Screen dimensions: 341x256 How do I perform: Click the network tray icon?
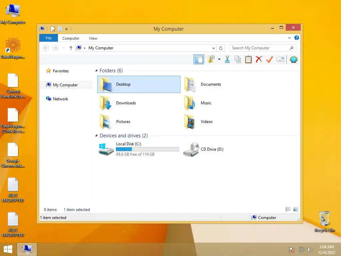(301, 250)
